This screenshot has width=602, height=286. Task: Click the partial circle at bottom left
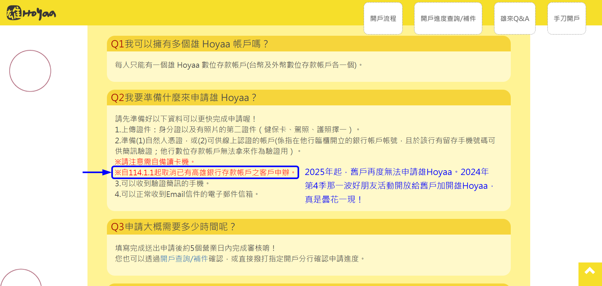coord(21,278)
